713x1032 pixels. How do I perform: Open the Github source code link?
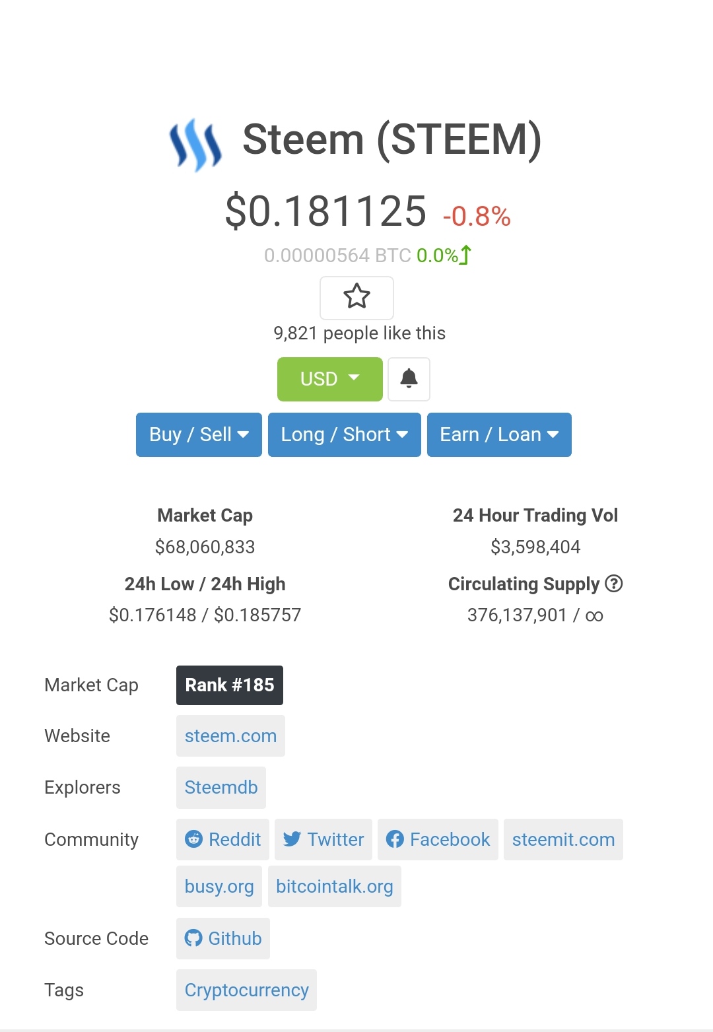point(222,938)
